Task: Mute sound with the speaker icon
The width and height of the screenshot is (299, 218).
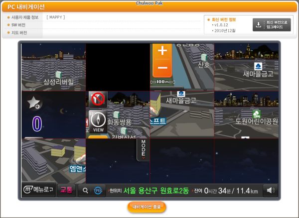Action: tap(270, 190)
